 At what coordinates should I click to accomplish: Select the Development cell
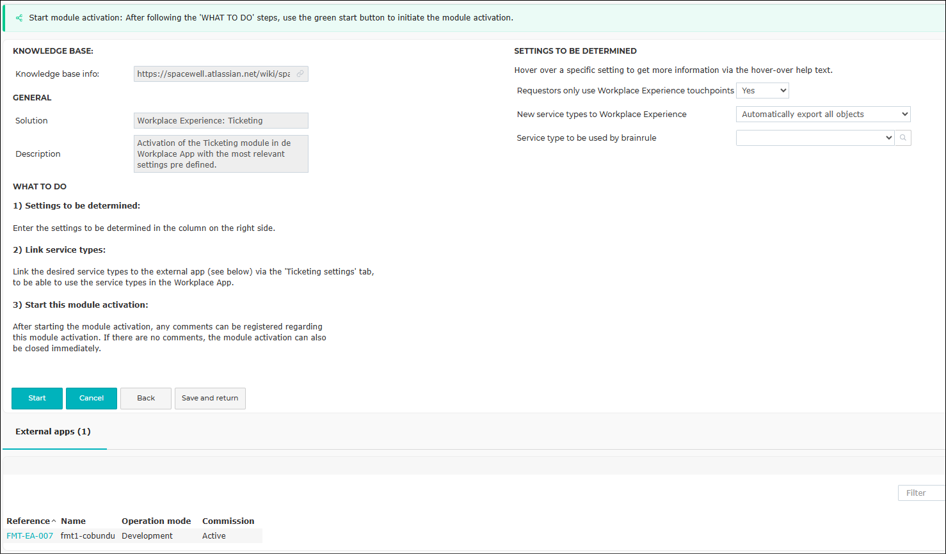coord(147,536)
